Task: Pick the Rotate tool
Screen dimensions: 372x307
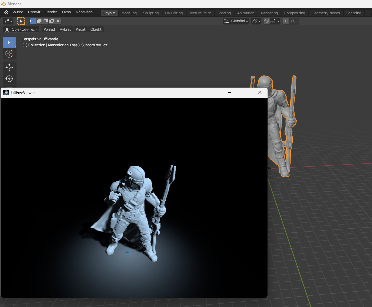Action: pos(9,79)
